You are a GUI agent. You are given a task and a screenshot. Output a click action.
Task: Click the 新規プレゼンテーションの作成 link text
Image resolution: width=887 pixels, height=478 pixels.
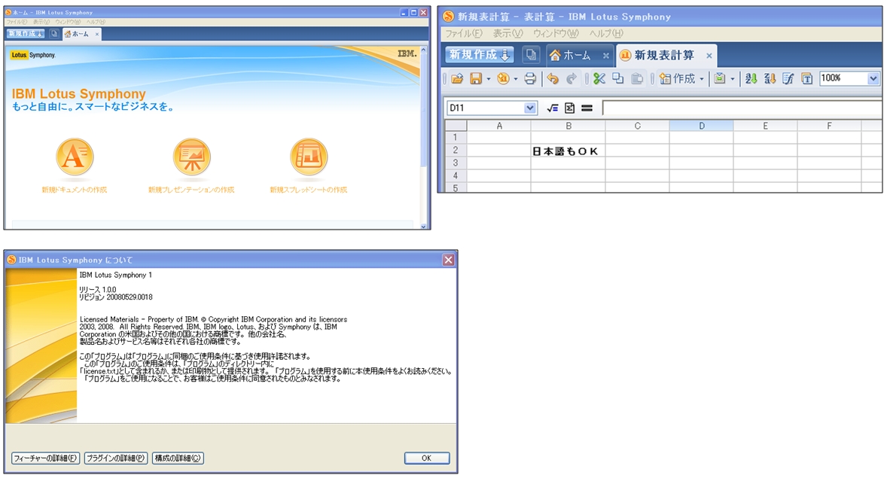pos(191,190)
